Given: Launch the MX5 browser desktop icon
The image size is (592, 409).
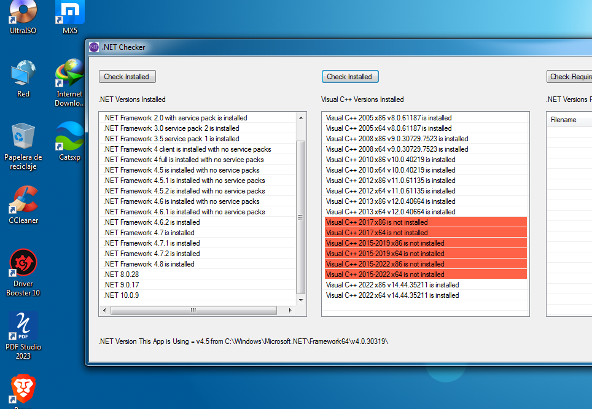Looking at the screenshot, I should (x=70, y=17).
